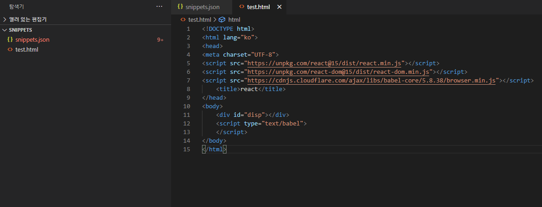The width and height of the screenshot is (542, 207).
Task: Open the react-dom.min.js unpkg URL link
Action: (x=338, y=72)
